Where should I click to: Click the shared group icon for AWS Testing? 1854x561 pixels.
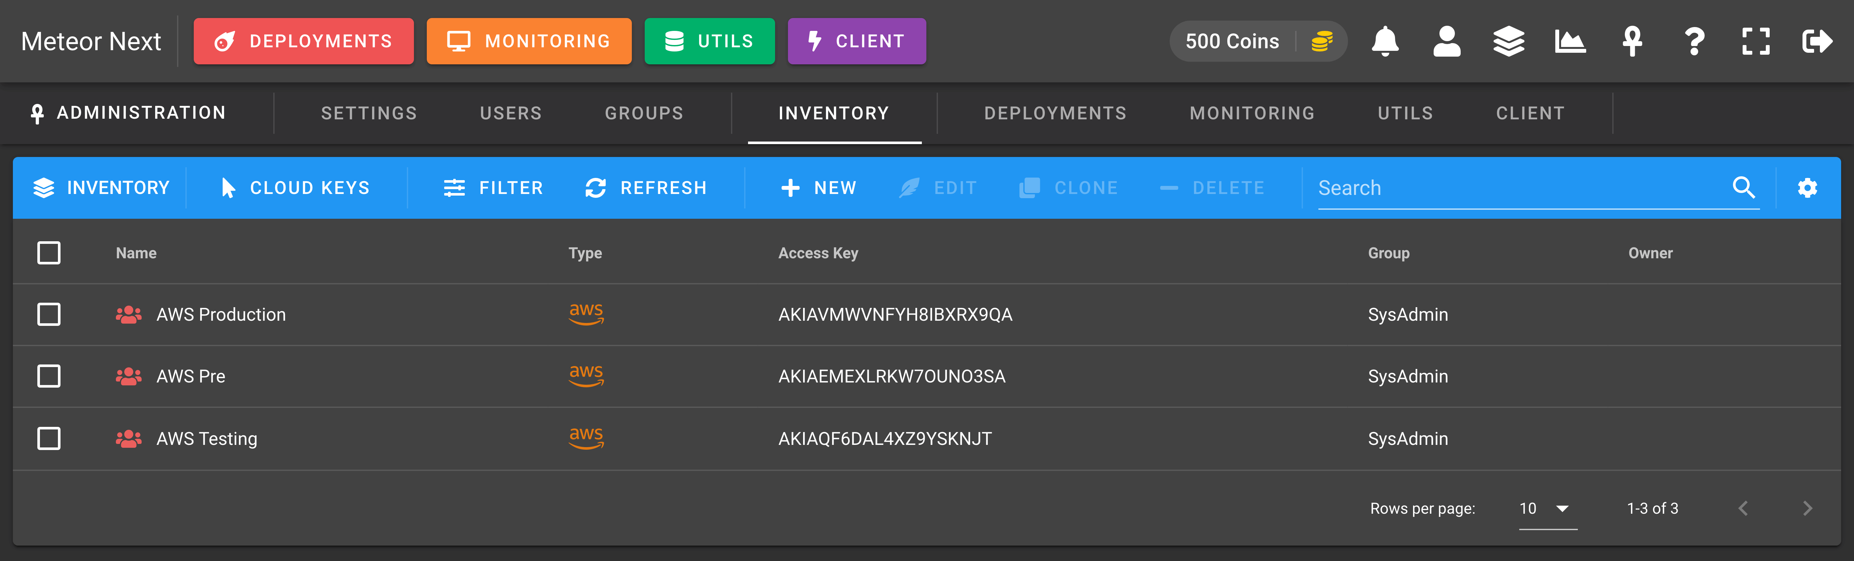(x=129, y=439)
